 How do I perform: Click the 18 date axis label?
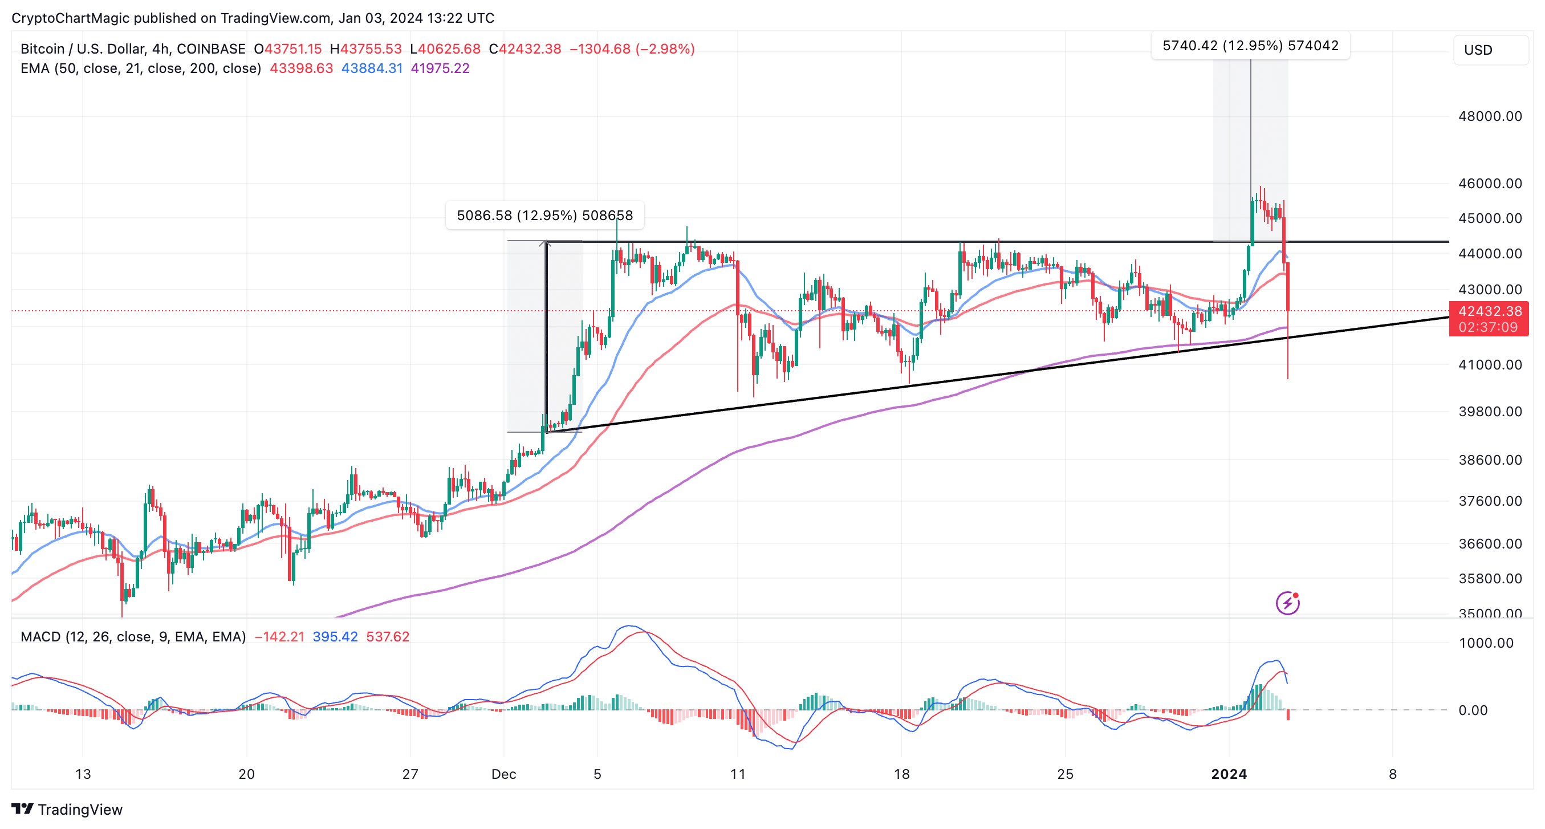pos(901,774)
